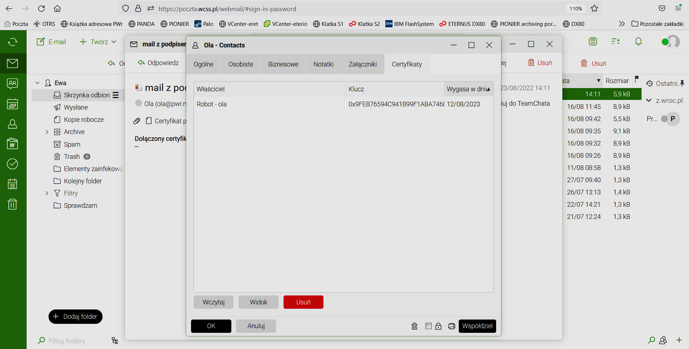Click the print icon in Contacts dialog
Screen dimensions: 689x349
click(x=452, y=326)
